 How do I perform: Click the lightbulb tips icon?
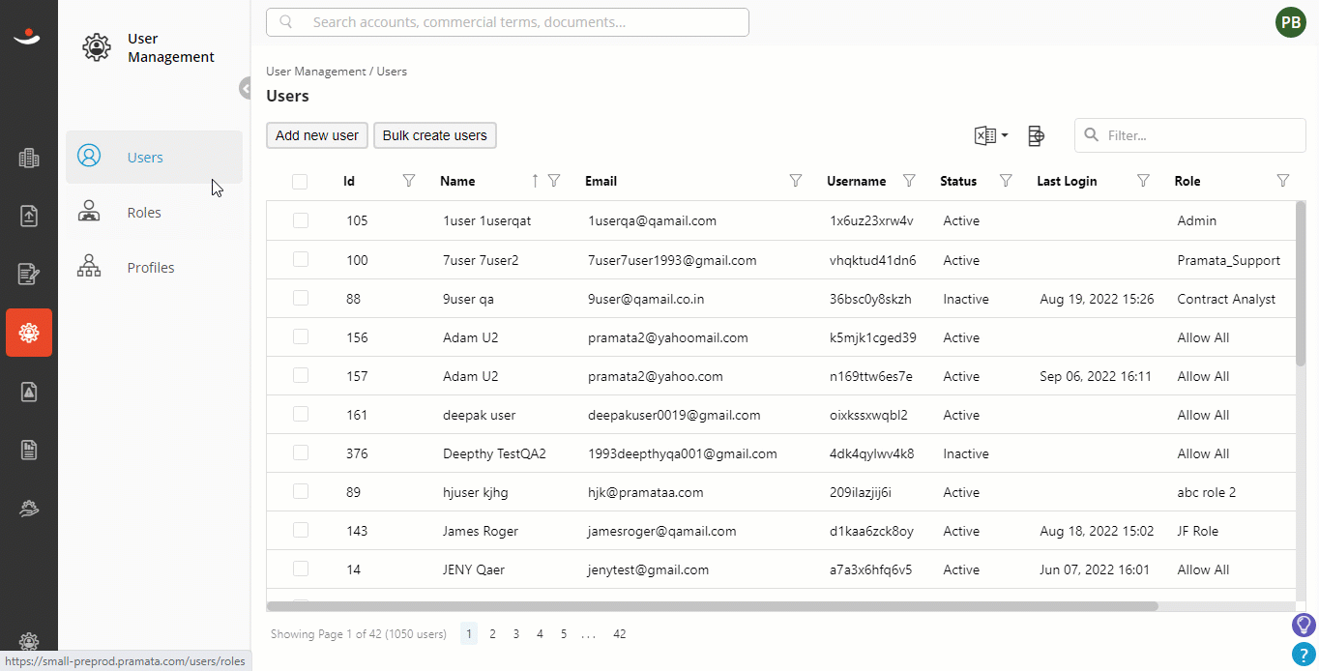(1304, 625)
